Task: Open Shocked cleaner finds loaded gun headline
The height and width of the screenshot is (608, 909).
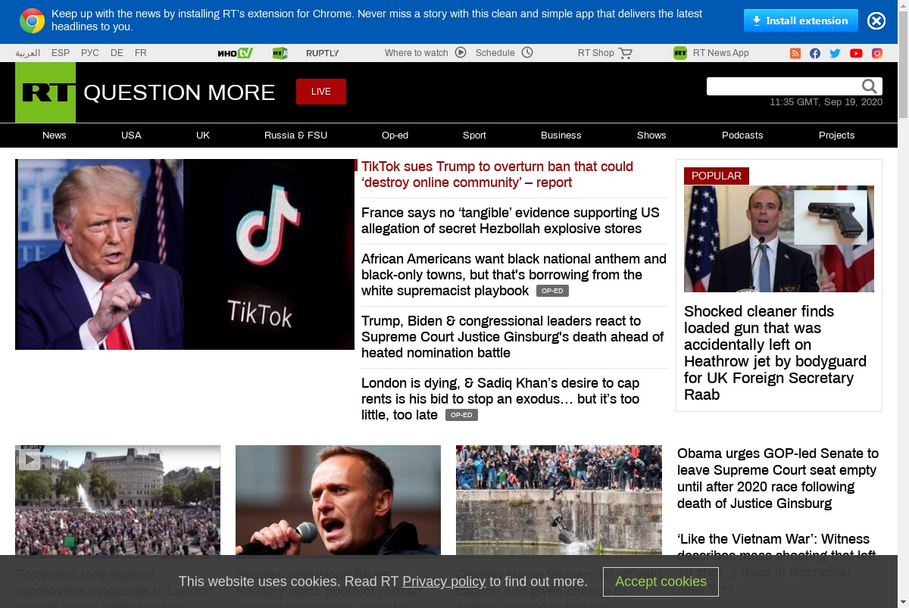Action: (x=775, y=353)
